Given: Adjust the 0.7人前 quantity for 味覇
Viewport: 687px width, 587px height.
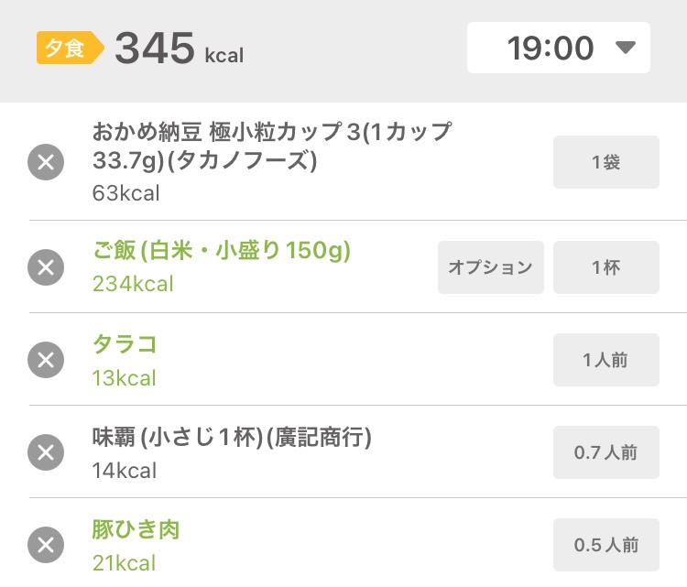Looking at the screenshot, I should pyautogui.click(x=606, y=452).
